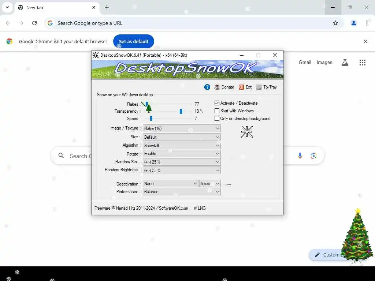The height and width of the screenshot is (281, 375).
Task: Click the Google G icon in address bar
Action: coord(50,23)
